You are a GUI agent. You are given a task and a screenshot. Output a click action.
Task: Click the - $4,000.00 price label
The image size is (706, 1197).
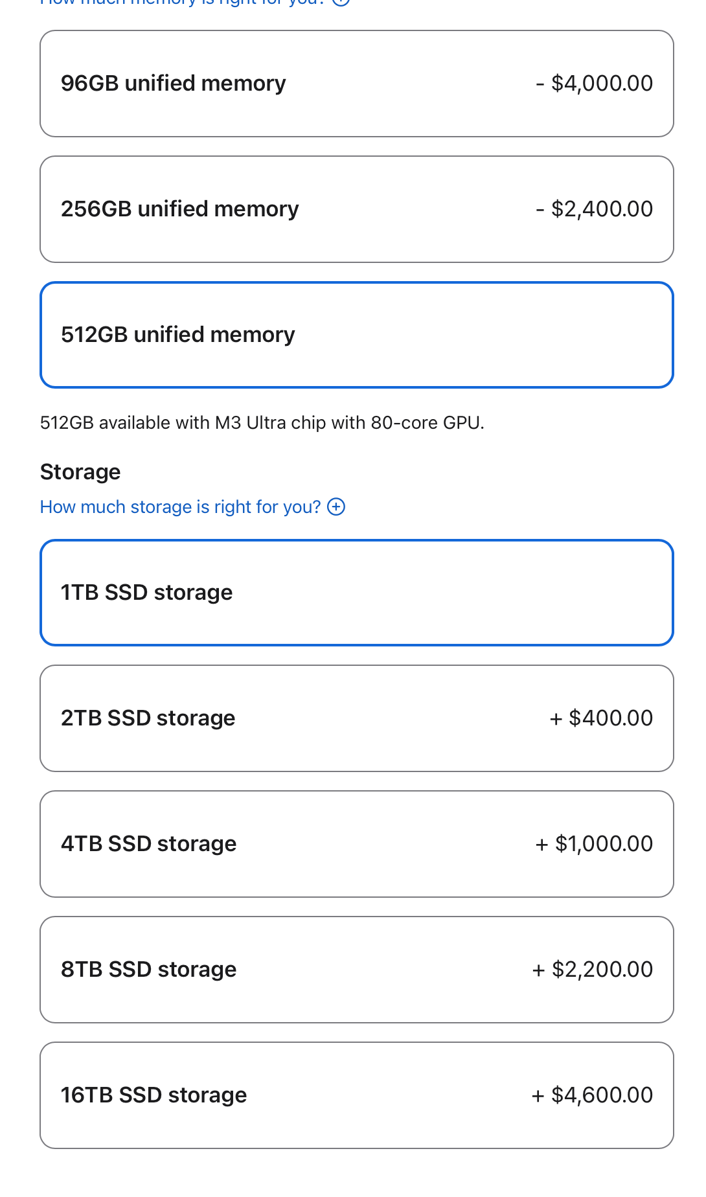click(594, 84)
